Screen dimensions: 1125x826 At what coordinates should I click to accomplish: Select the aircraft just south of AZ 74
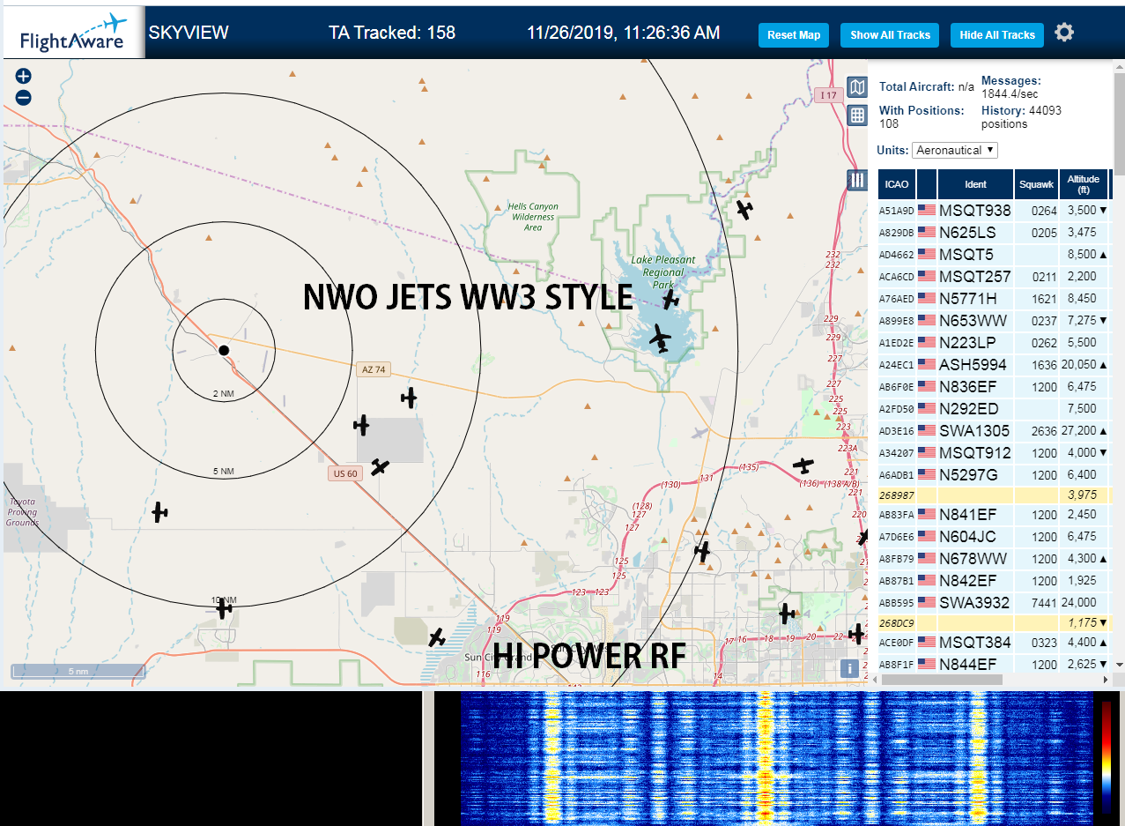pos(408,398)
